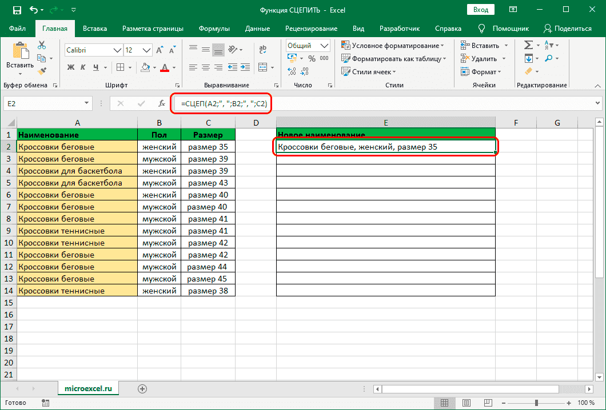The width and height of the screenshot is (606, 410).
Task: Click the Cut scissors icon
Action: tap(42, 46)
